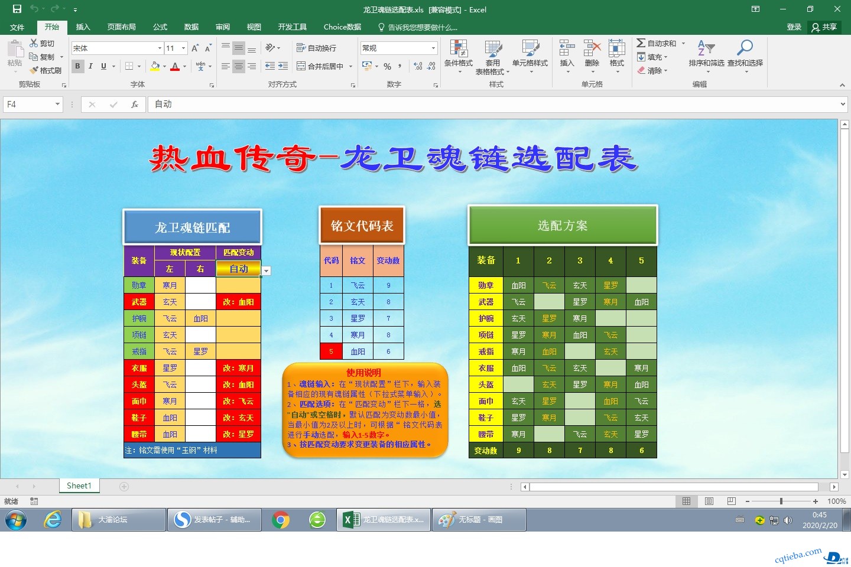Align text to the right
851x567 pixels.
point(252,66)
